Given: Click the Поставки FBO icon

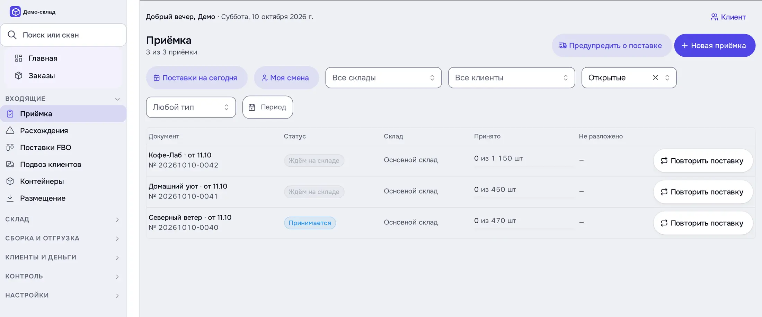Looking at the screenshot, I should [10, 147].
